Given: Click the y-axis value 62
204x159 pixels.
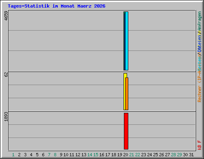Looking at the screenshot, I should click(x=6, y=75).
